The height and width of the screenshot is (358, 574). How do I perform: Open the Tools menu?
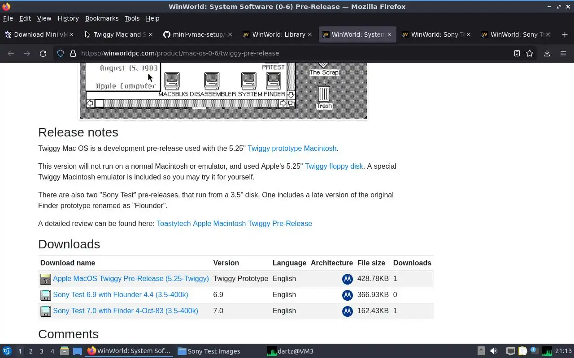click(x=132, y=18)
